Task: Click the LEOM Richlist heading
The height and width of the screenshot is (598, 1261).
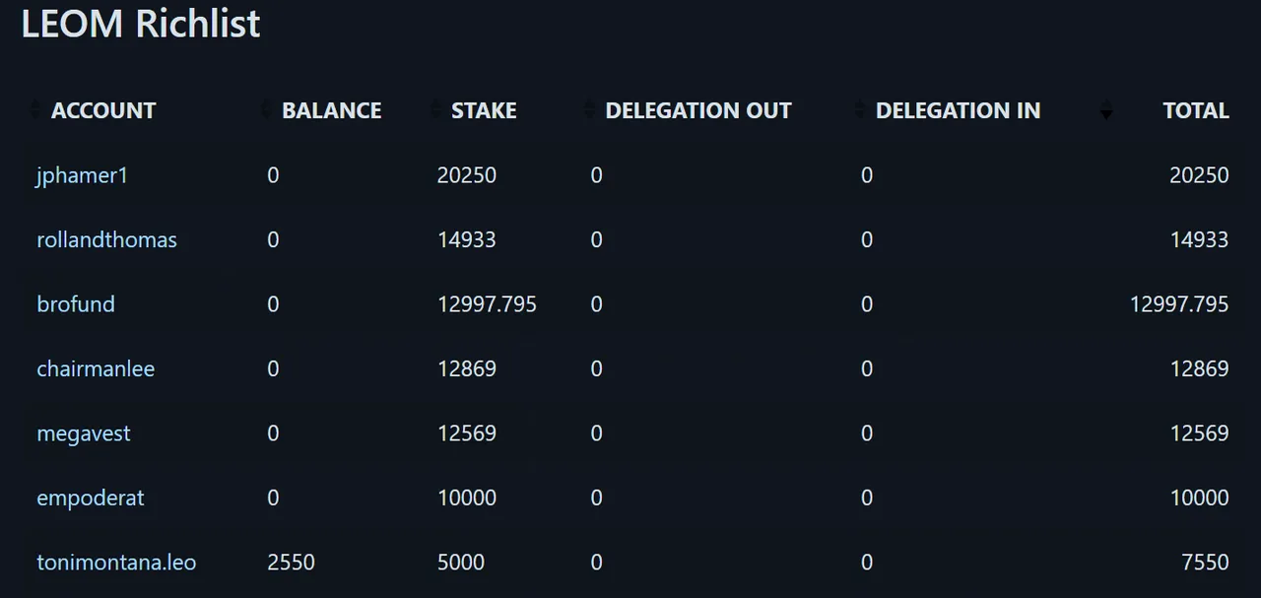Action: point(141,23)
